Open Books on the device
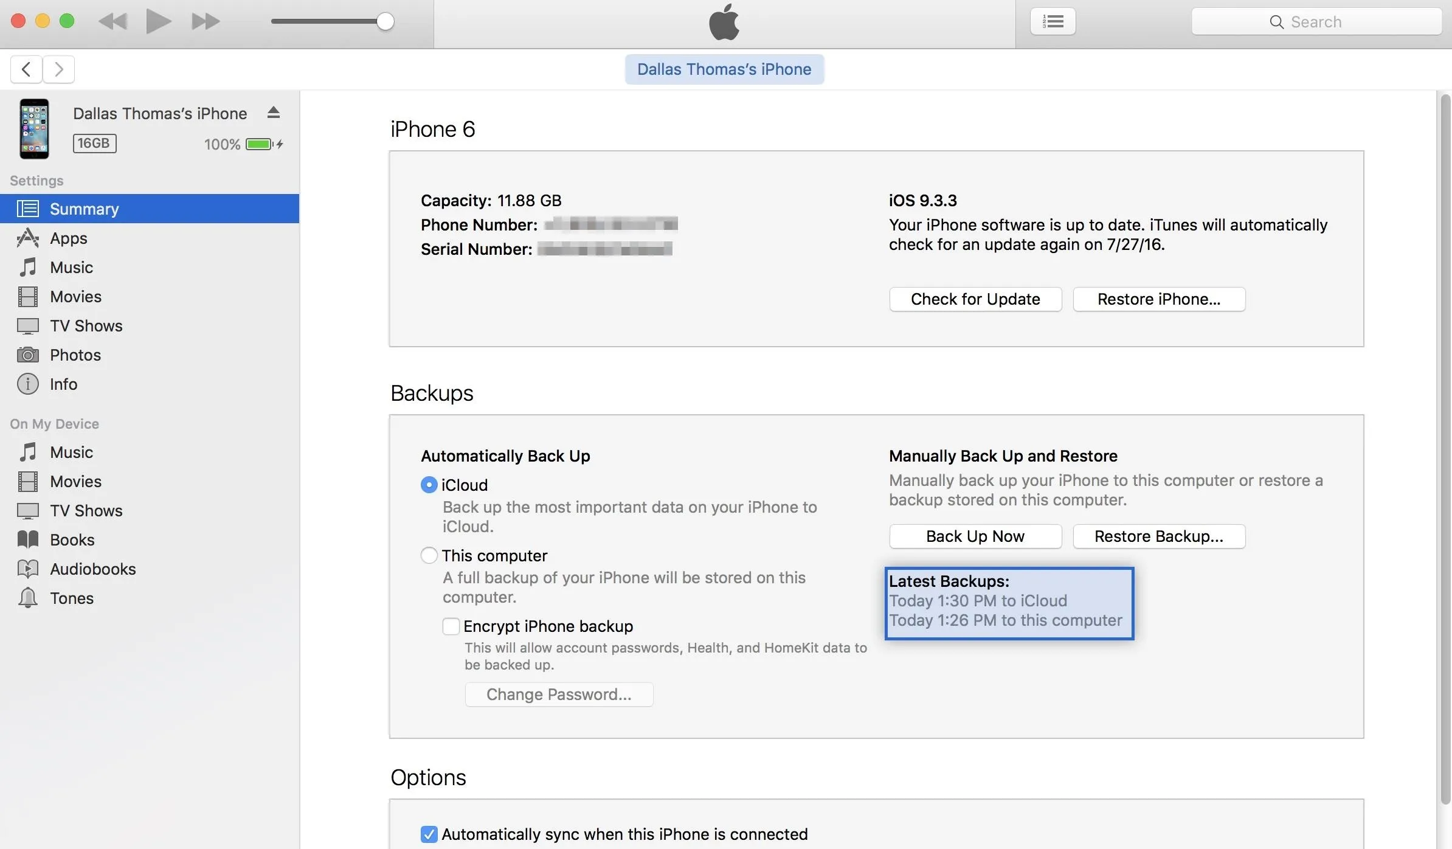The image size is (1452, 849). [x=150, y=539]
